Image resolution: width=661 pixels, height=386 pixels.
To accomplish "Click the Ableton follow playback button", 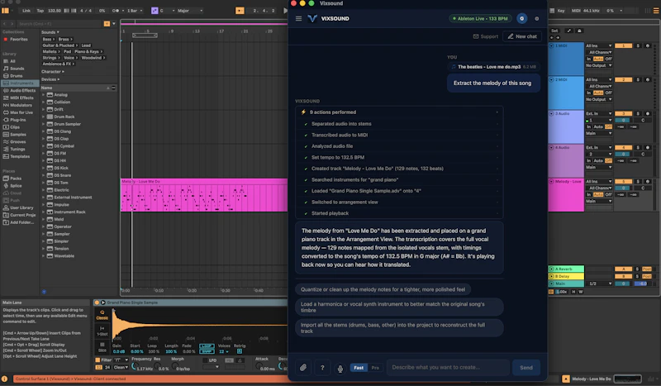I will click(240, 11).
